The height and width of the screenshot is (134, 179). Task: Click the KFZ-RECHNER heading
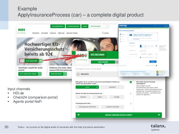(x=97, y=55)
